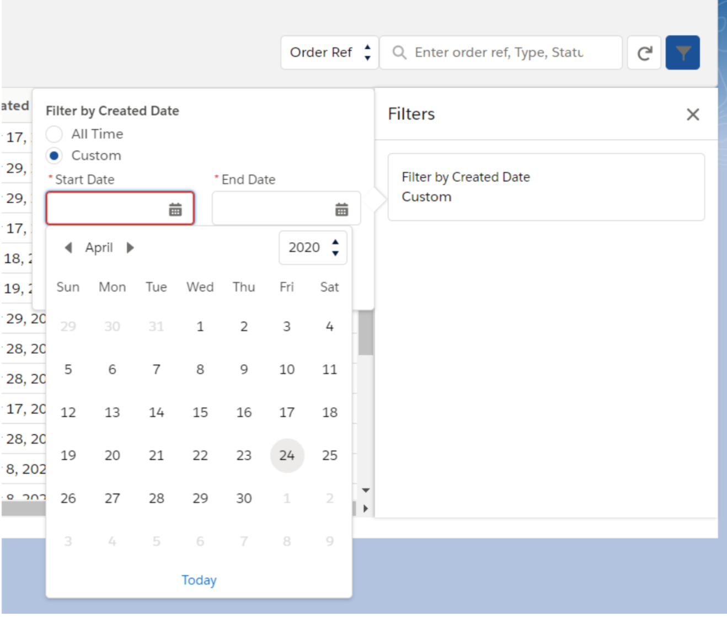
Task: Open the 2020 year selector
Action: pyautogui.click(x=313, y=248)
